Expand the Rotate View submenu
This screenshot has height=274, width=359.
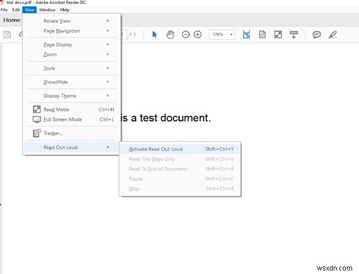(71, 21)
